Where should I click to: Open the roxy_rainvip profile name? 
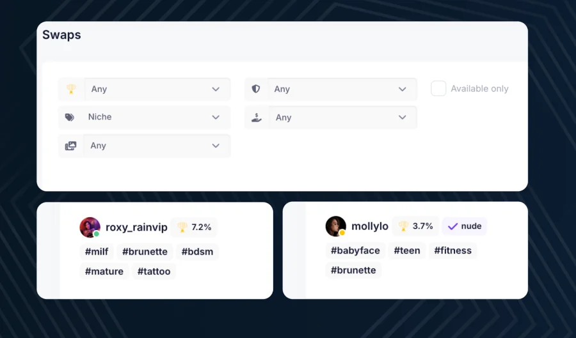[136, 227]
